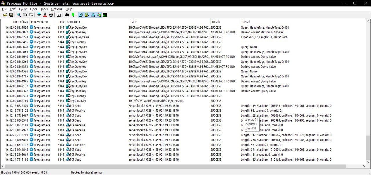Screen dimensions: 371x175
Task: Click network icon in the 16:42:53,2368069 TCP Receive row
Action: (68, 154)
